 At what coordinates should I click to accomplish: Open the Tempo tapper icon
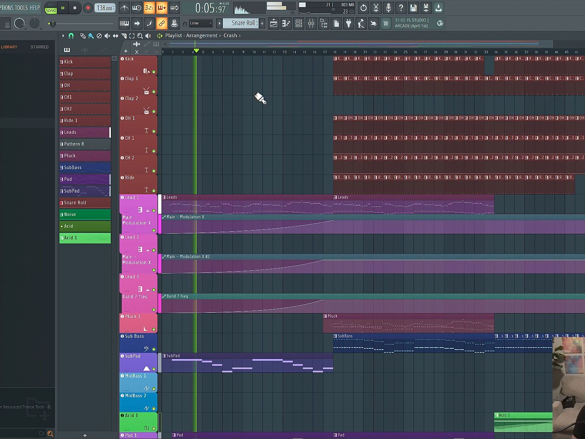361,24
